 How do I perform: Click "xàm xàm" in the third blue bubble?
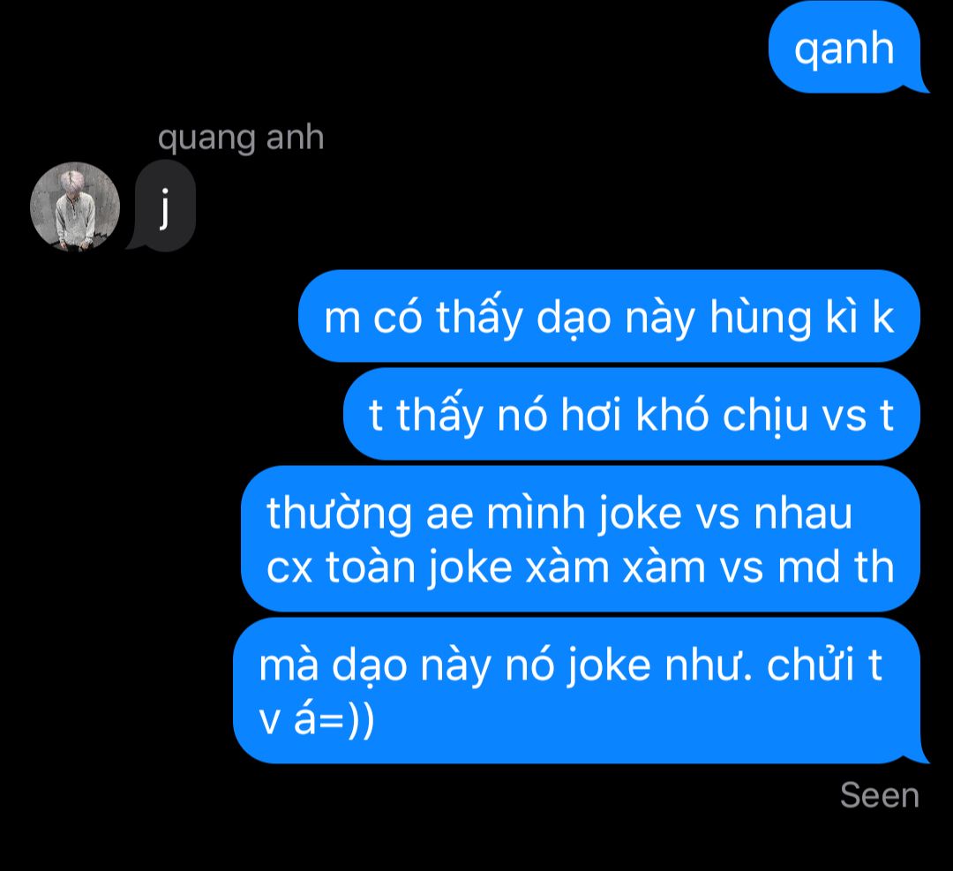pyautogui.click(x=615, y=567)
